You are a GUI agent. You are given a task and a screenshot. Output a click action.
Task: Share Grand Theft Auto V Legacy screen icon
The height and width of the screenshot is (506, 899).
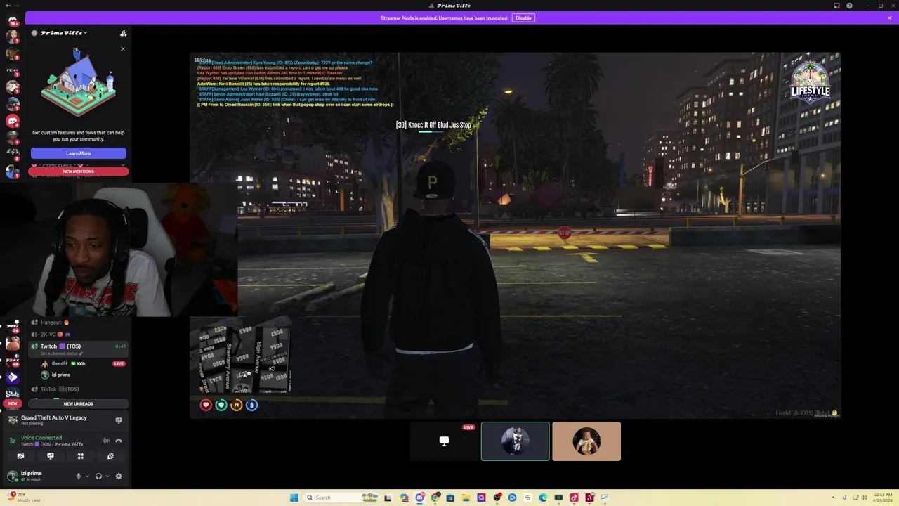click(119, 420)
